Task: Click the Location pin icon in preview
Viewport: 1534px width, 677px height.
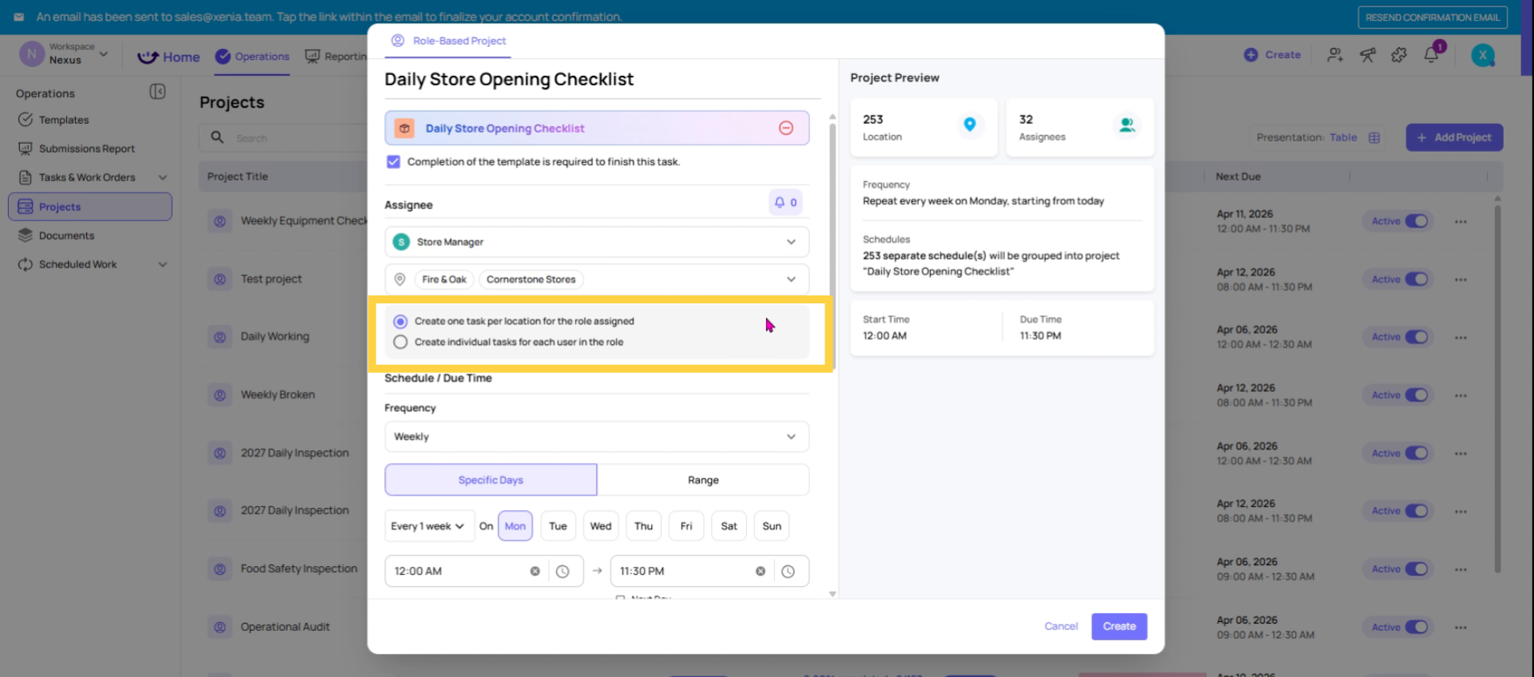Action: (969, 125)
